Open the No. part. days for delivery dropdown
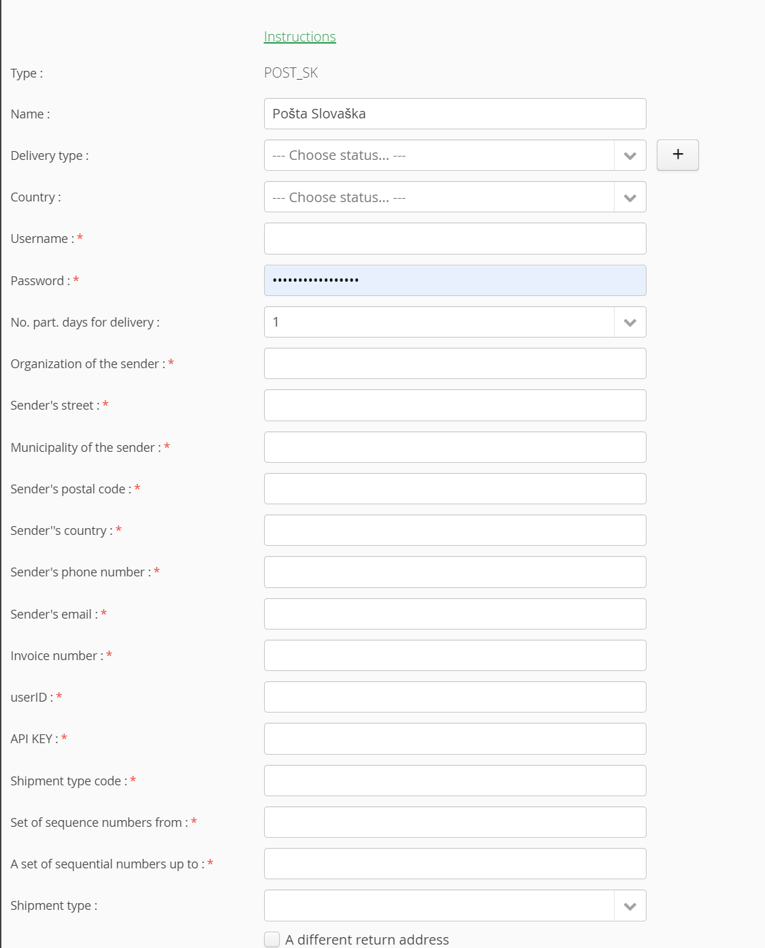Screen dimensions: 765x948 tap(455, 322)
